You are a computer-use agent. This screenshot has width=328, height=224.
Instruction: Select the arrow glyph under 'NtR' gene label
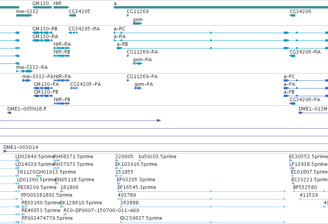point(62,7)
